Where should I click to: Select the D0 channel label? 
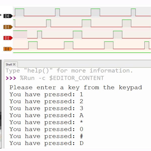point(7,16)
